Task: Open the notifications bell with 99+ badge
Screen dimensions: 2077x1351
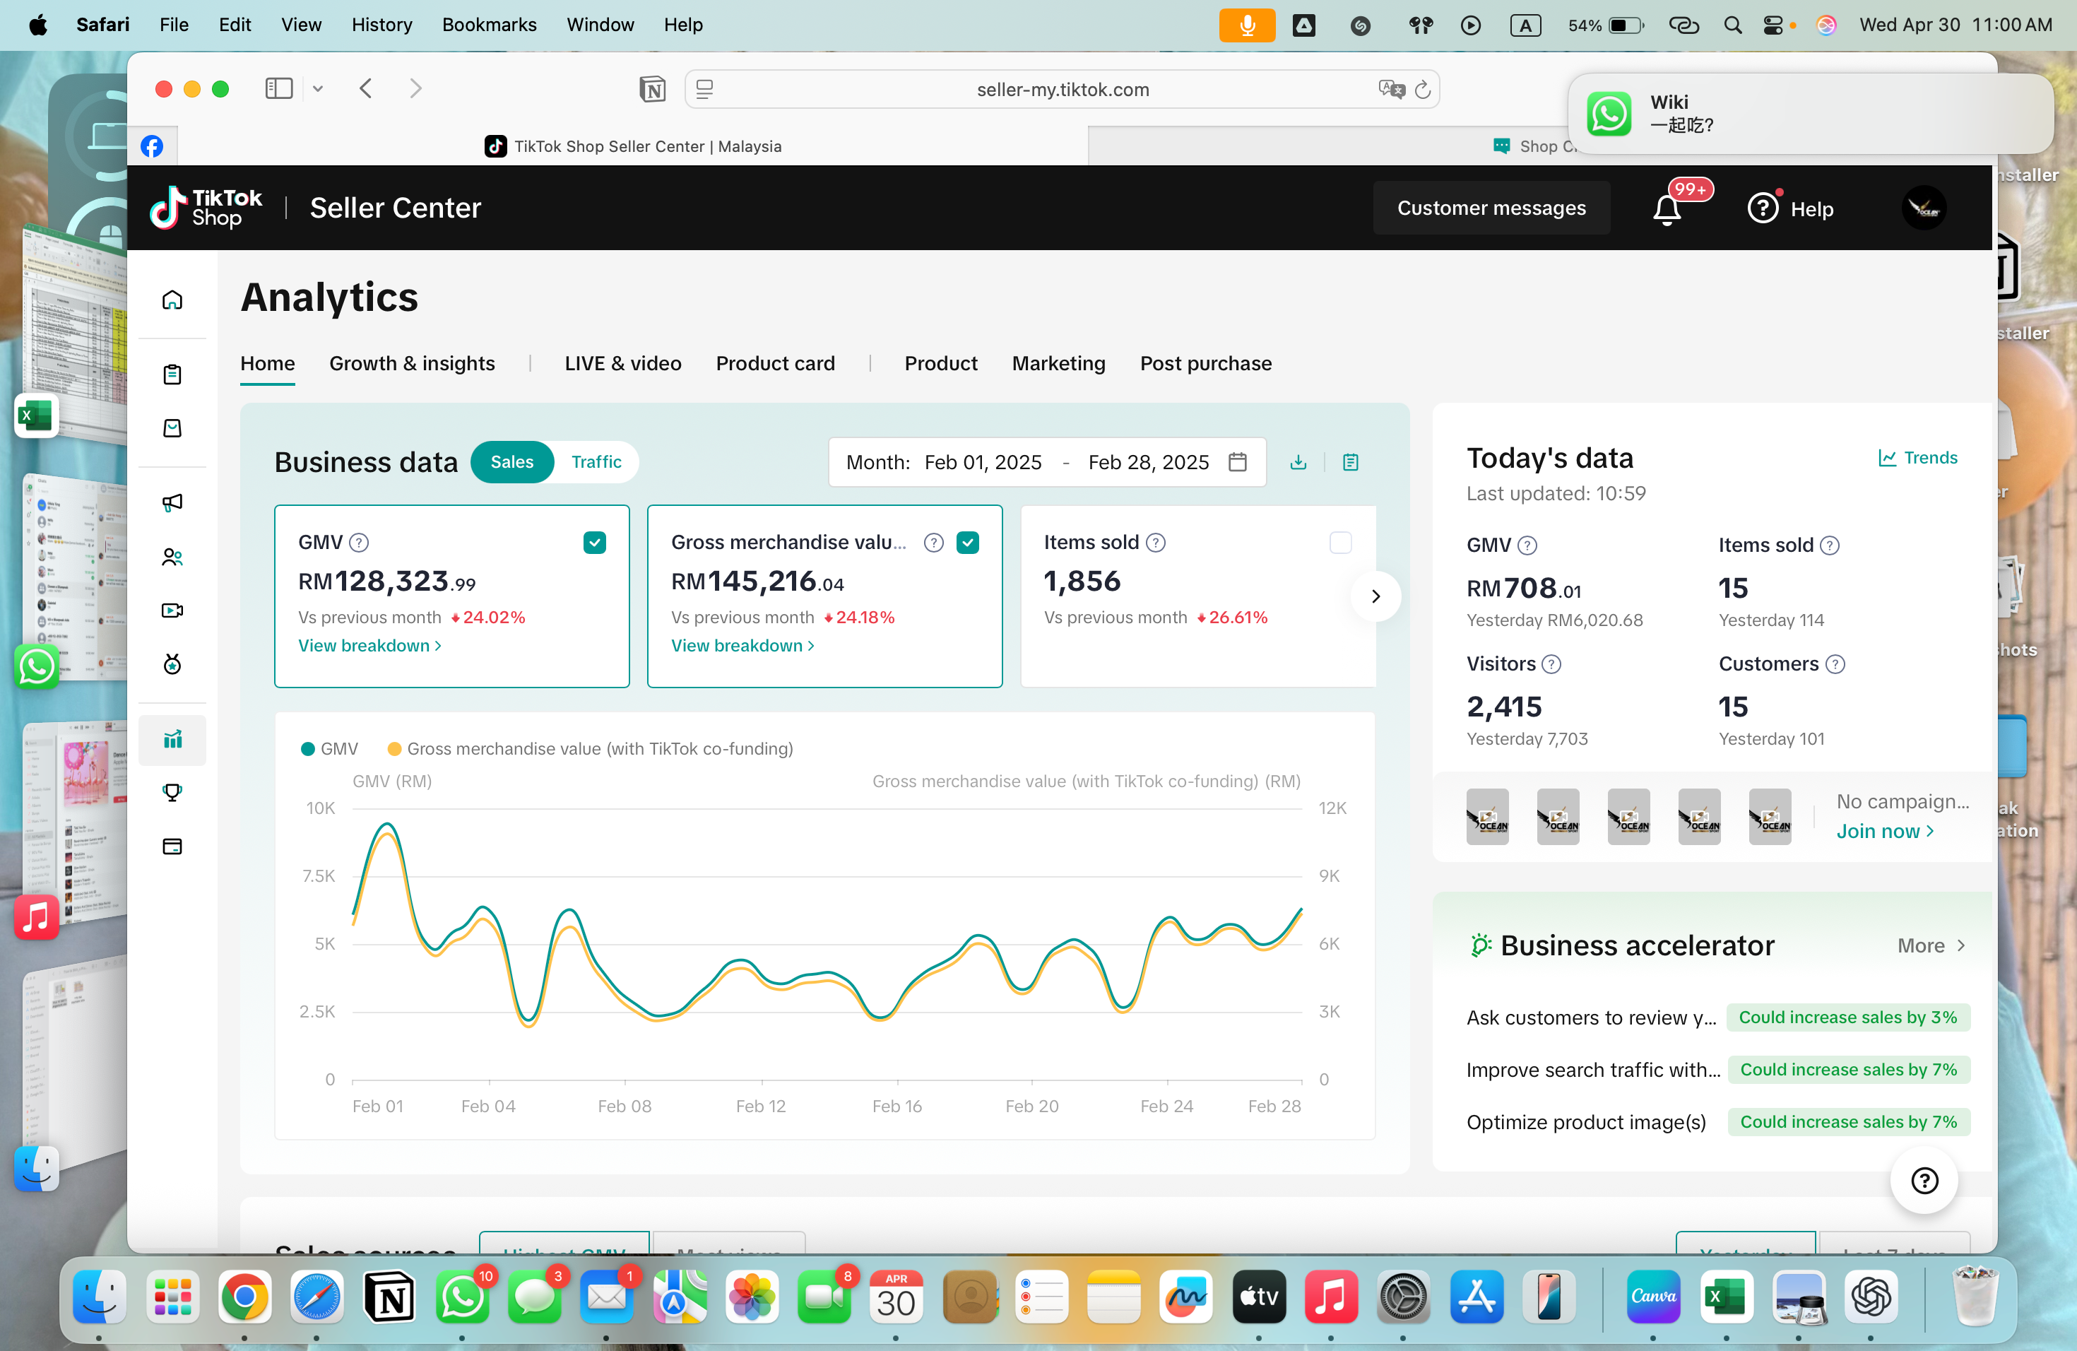Action: pos(1667,209)
